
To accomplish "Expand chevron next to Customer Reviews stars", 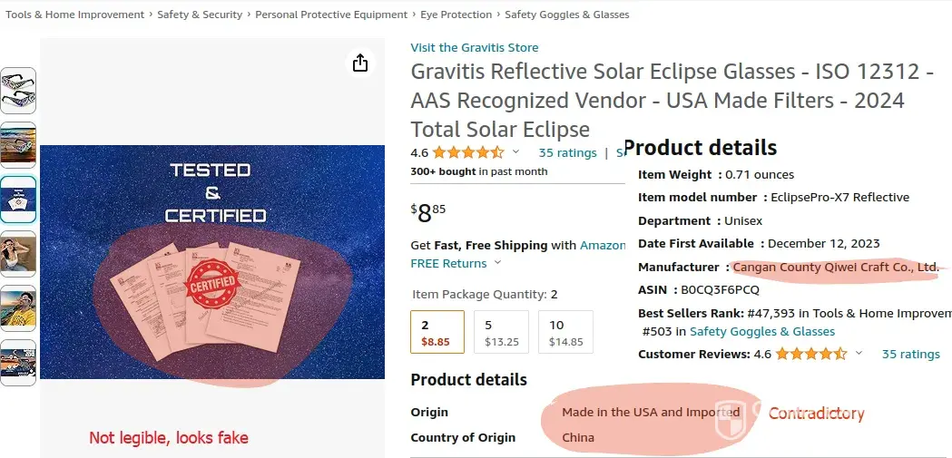I will (859, 355).
